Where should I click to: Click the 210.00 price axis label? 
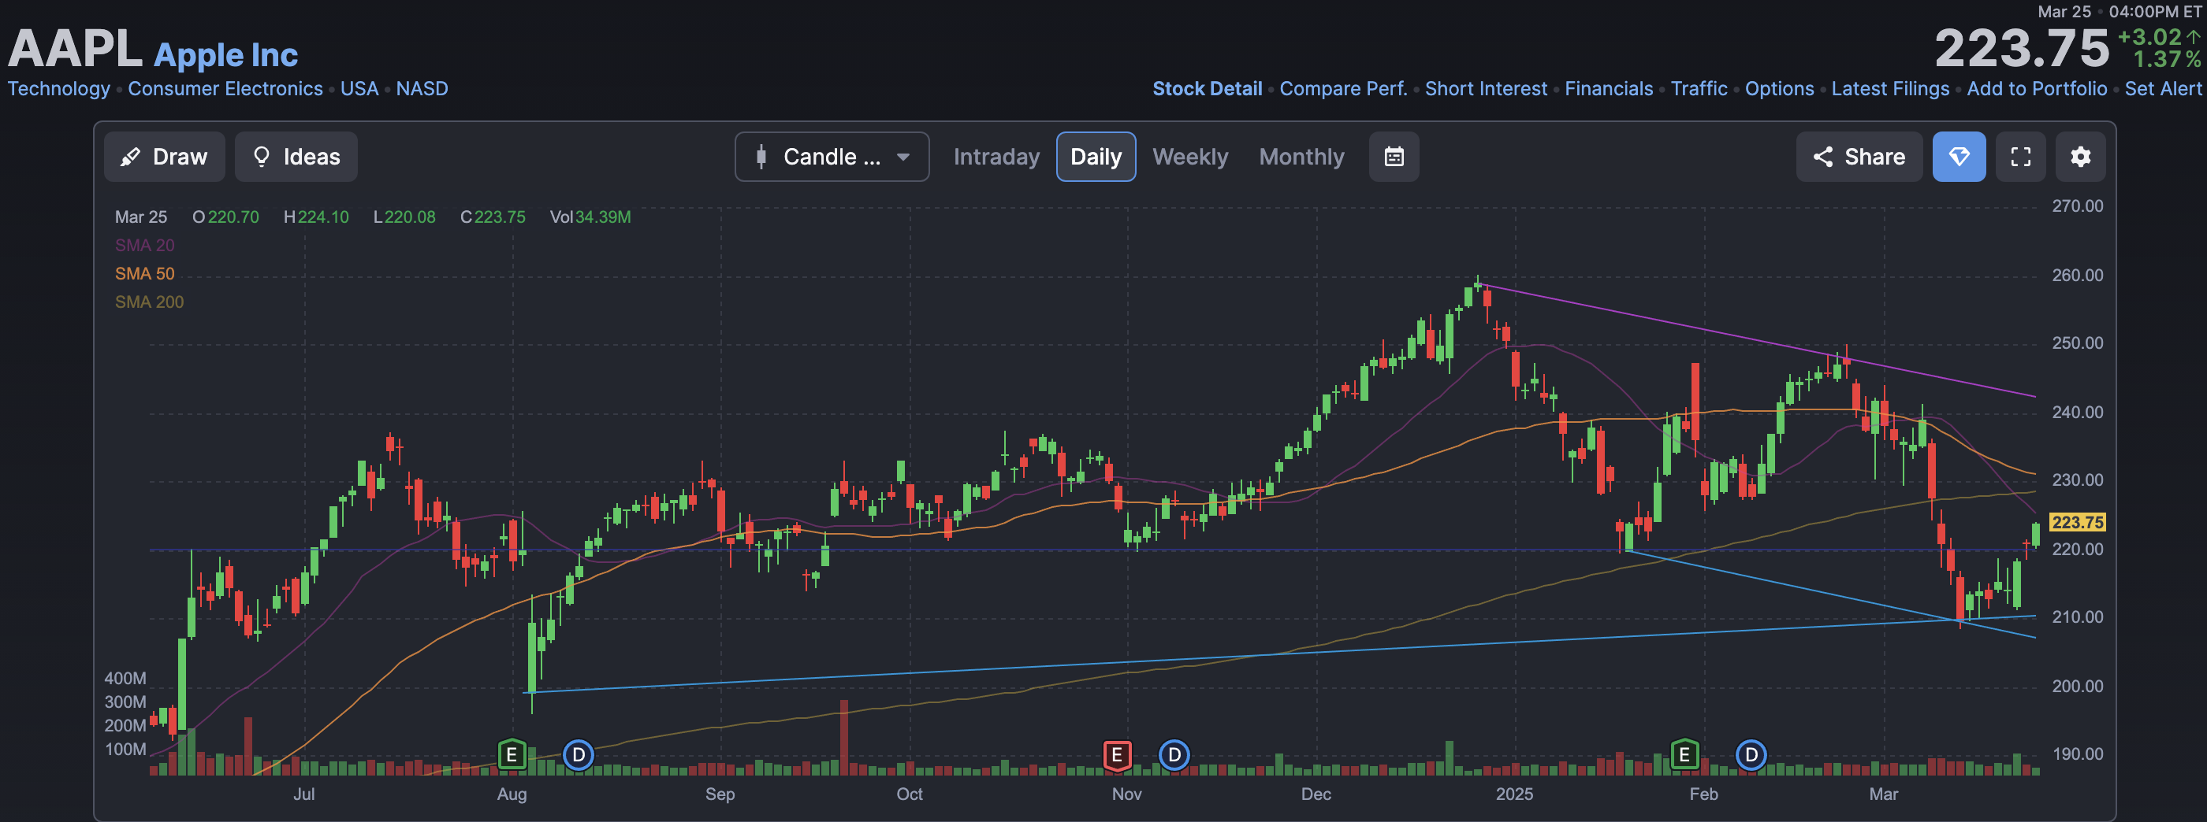point(2077,616)
